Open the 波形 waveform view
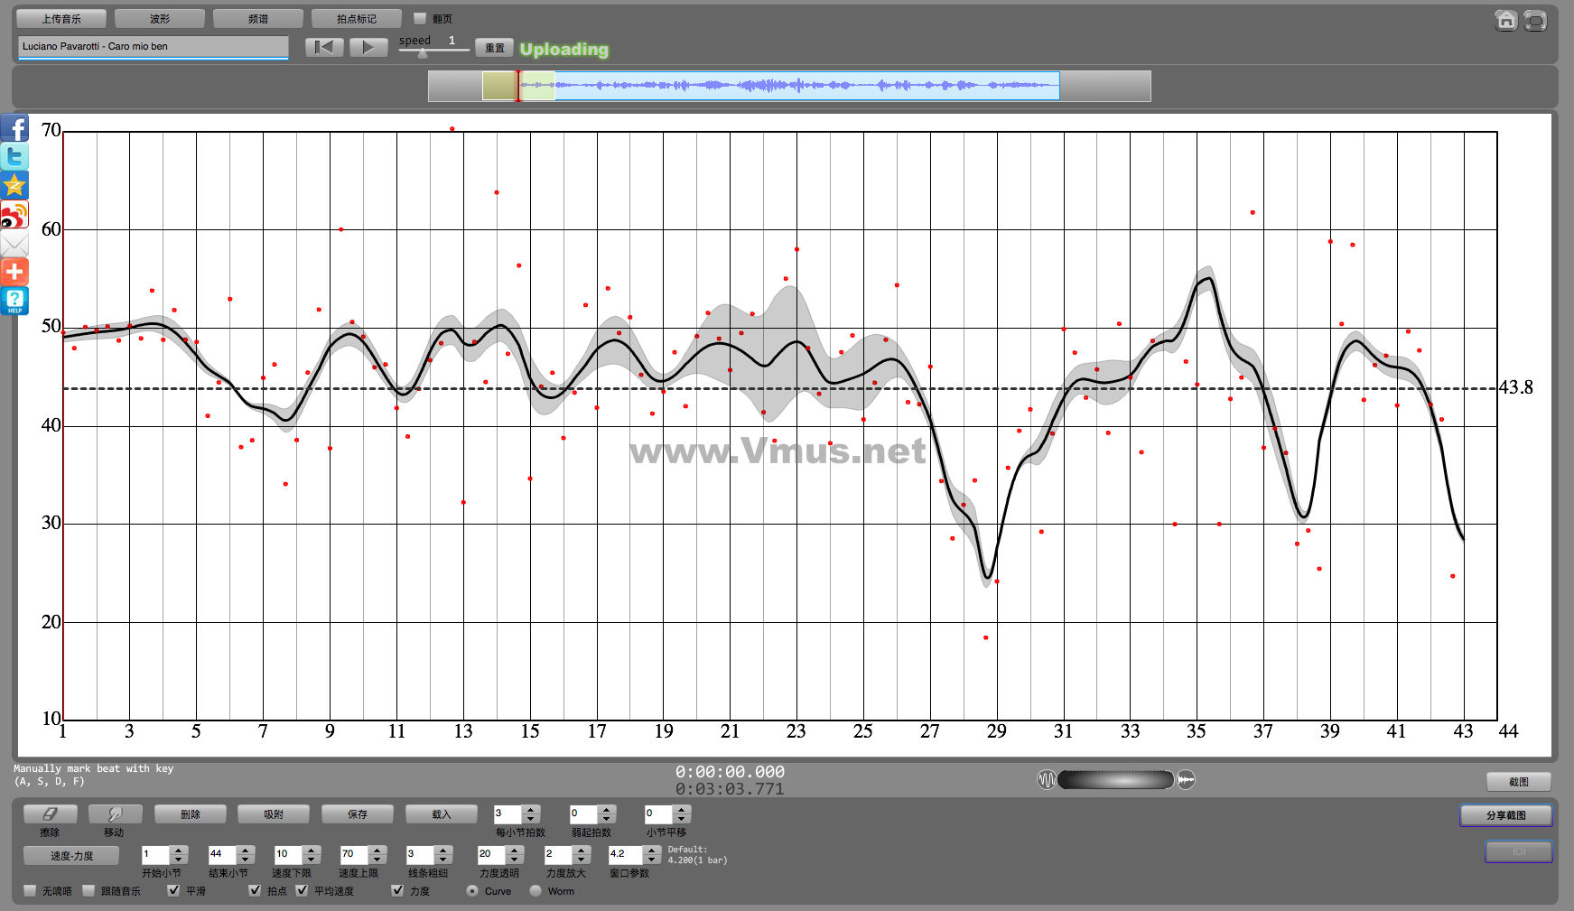 click(x=160, y=19)
